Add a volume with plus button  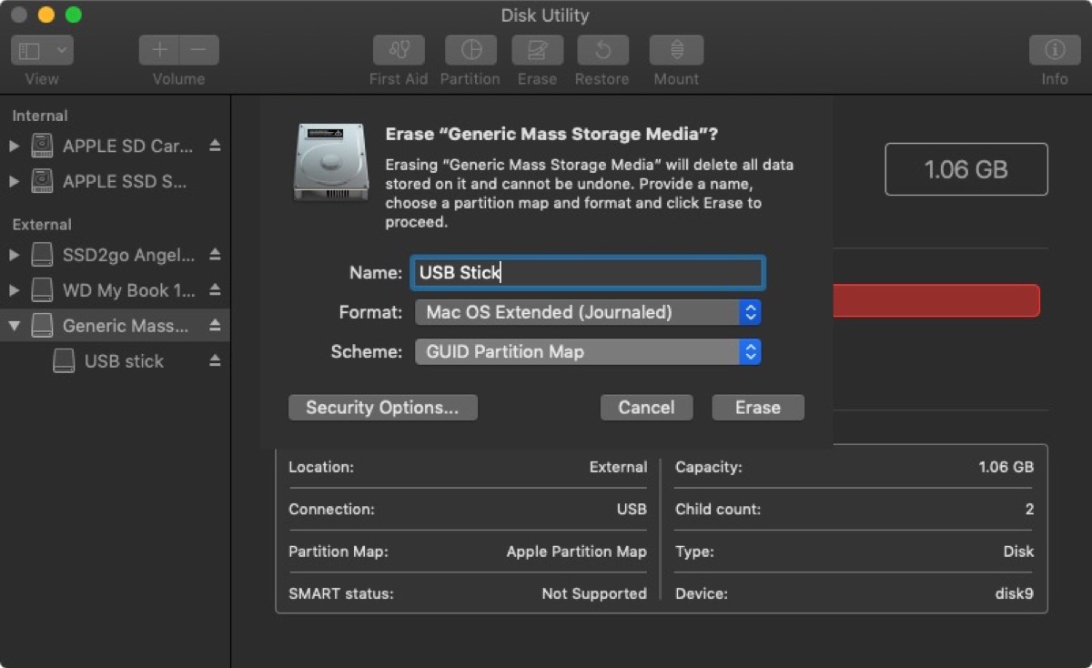(159, 50)
